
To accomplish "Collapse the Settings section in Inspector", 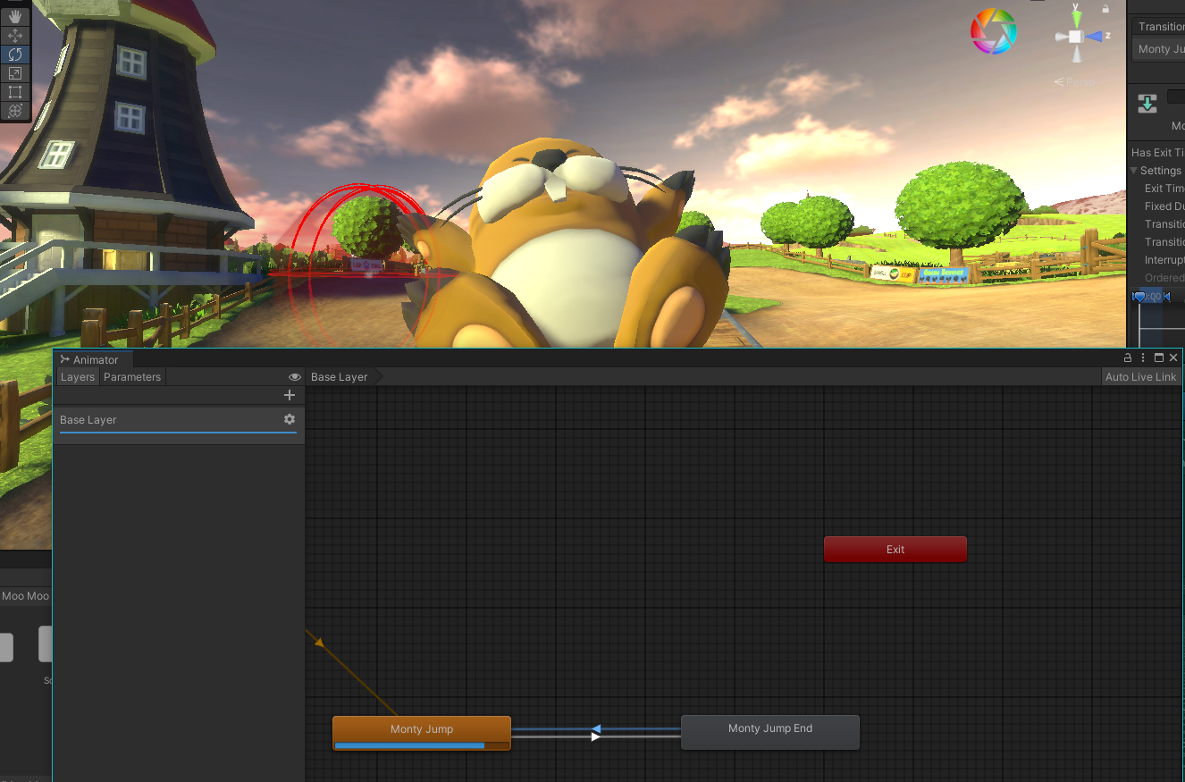I will [x=1135, y=171].
